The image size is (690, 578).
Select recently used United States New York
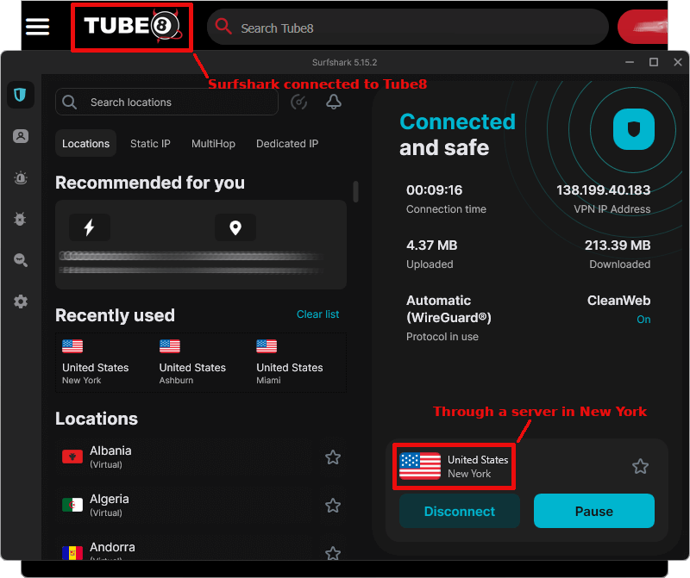point(96,363)
